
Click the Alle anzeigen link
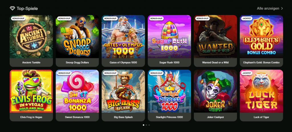pyautogui.click(x=268, y=8)
